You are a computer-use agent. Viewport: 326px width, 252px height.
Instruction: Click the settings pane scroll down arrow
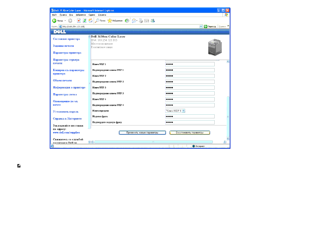[x=228, y=139]
